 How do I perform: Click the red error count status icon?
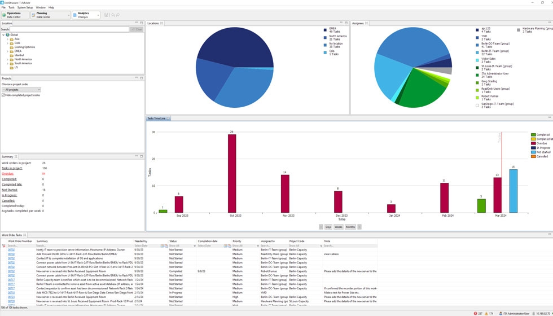(x=475, y=313)
